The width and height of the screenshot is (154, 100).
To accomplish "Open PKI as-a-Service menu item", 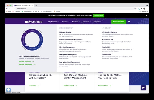I will (x=65, y=32).
